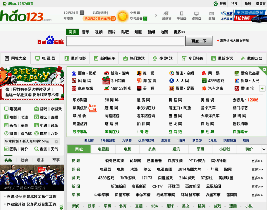Open 凤凰网 site icon

tap(74, 80)
